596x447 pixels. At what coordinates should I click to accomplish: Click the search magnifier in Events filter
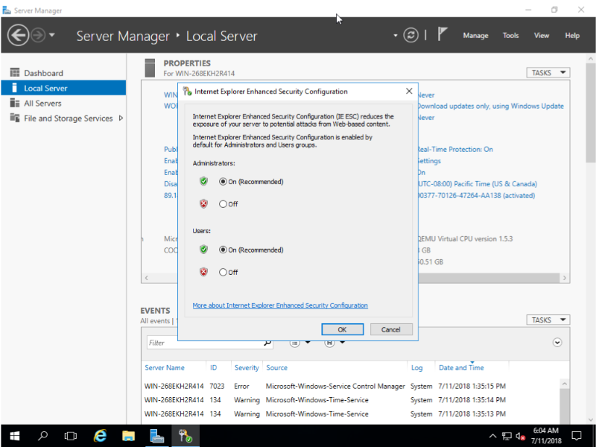(267, 343)
